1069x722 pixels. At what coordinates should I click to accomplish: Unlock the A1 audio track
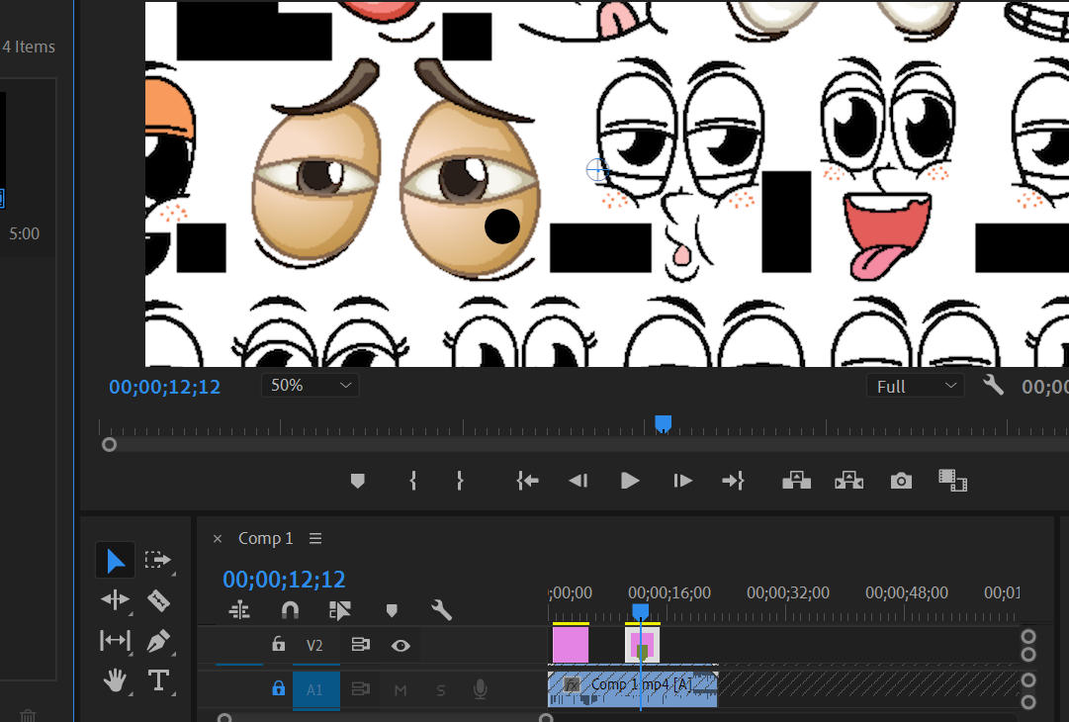(x=279, y=689)
